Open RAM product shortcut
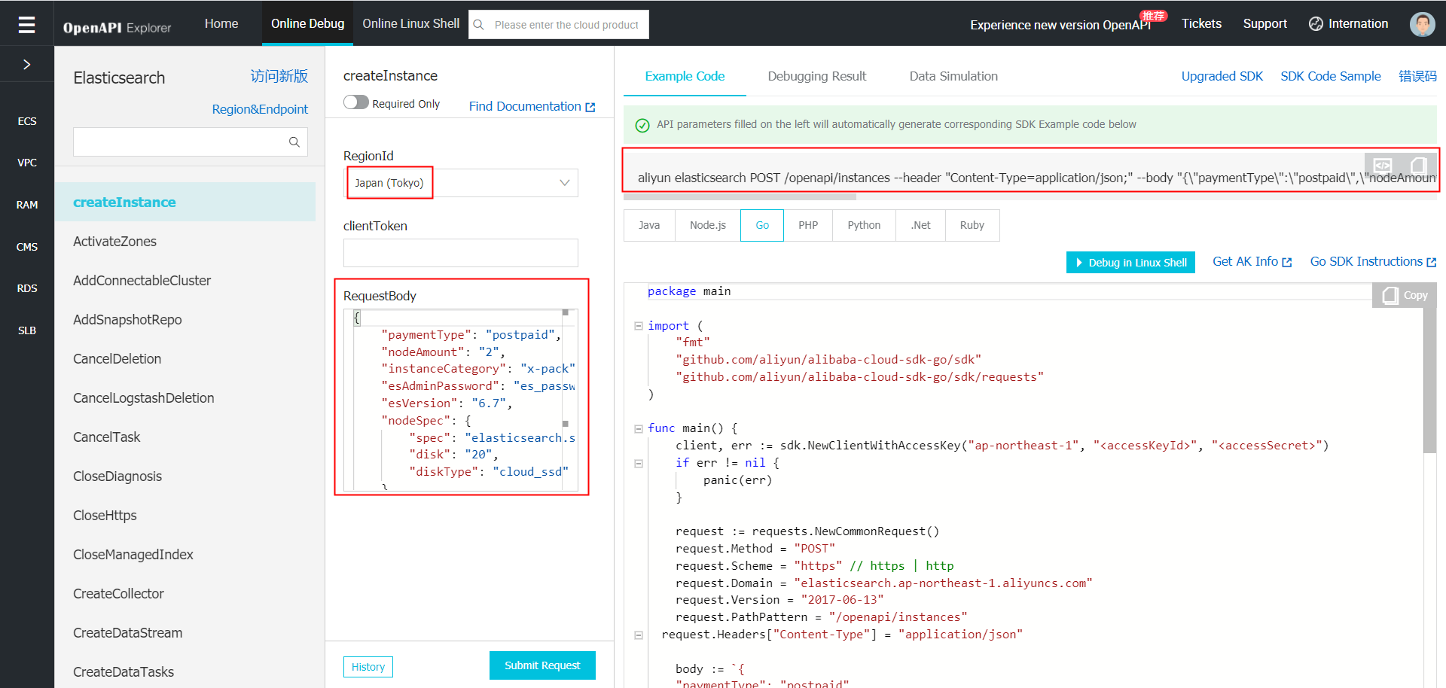The height and width of the screenshot is (688, 1446). pos(27,205)
